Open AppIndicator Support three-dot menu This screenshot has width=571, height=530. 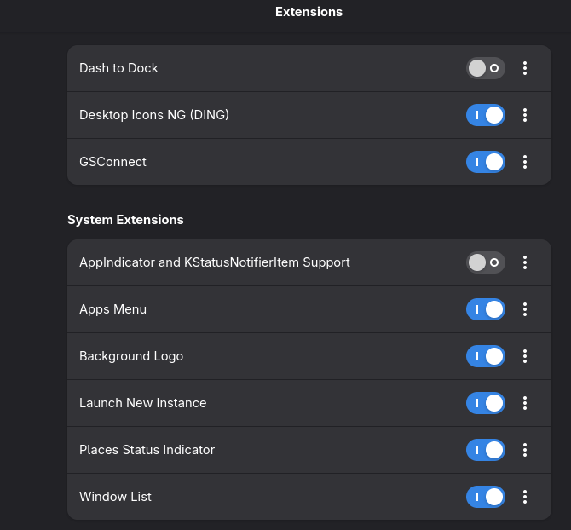tap(525, 262)
